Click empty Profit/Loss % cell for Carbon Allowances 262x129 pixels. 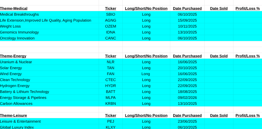(247, 104)
